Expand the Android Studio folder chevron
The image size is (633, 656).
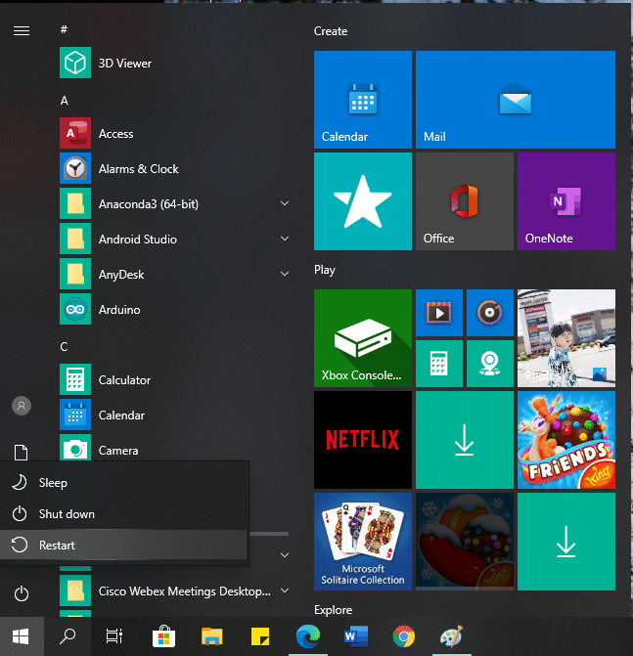pos(285,239)
